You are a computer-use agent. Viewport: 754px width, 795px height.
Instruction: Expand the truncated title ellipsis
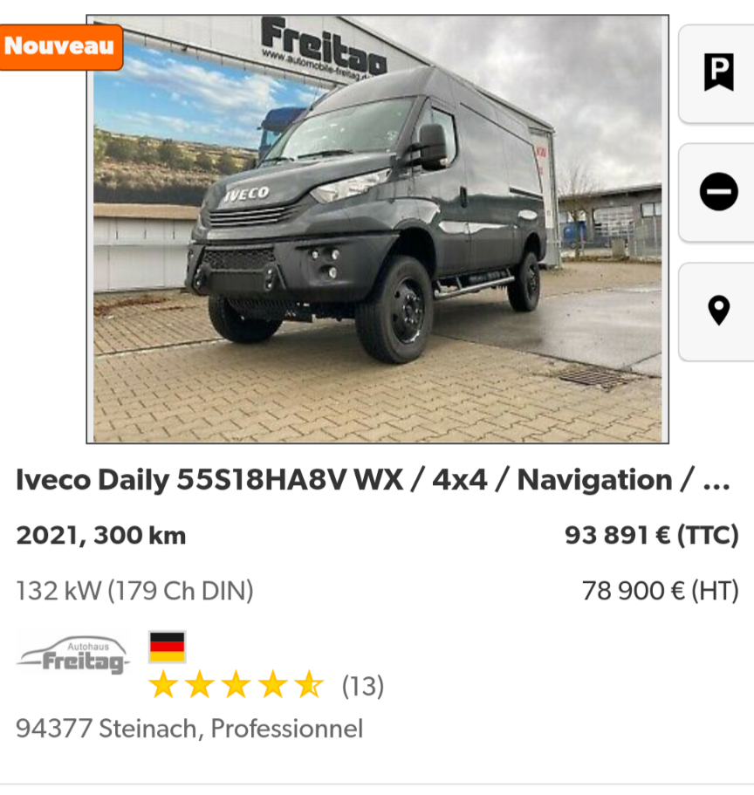click(716, 484)
